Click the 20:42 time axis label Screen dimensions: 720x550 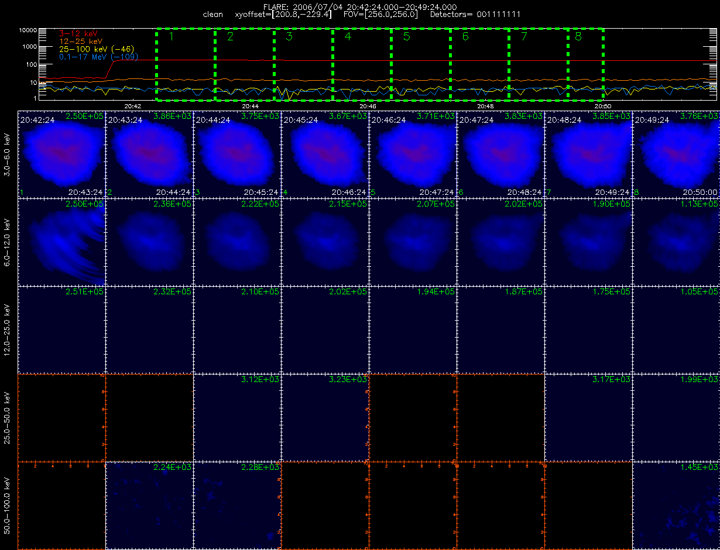coord(133,106)
